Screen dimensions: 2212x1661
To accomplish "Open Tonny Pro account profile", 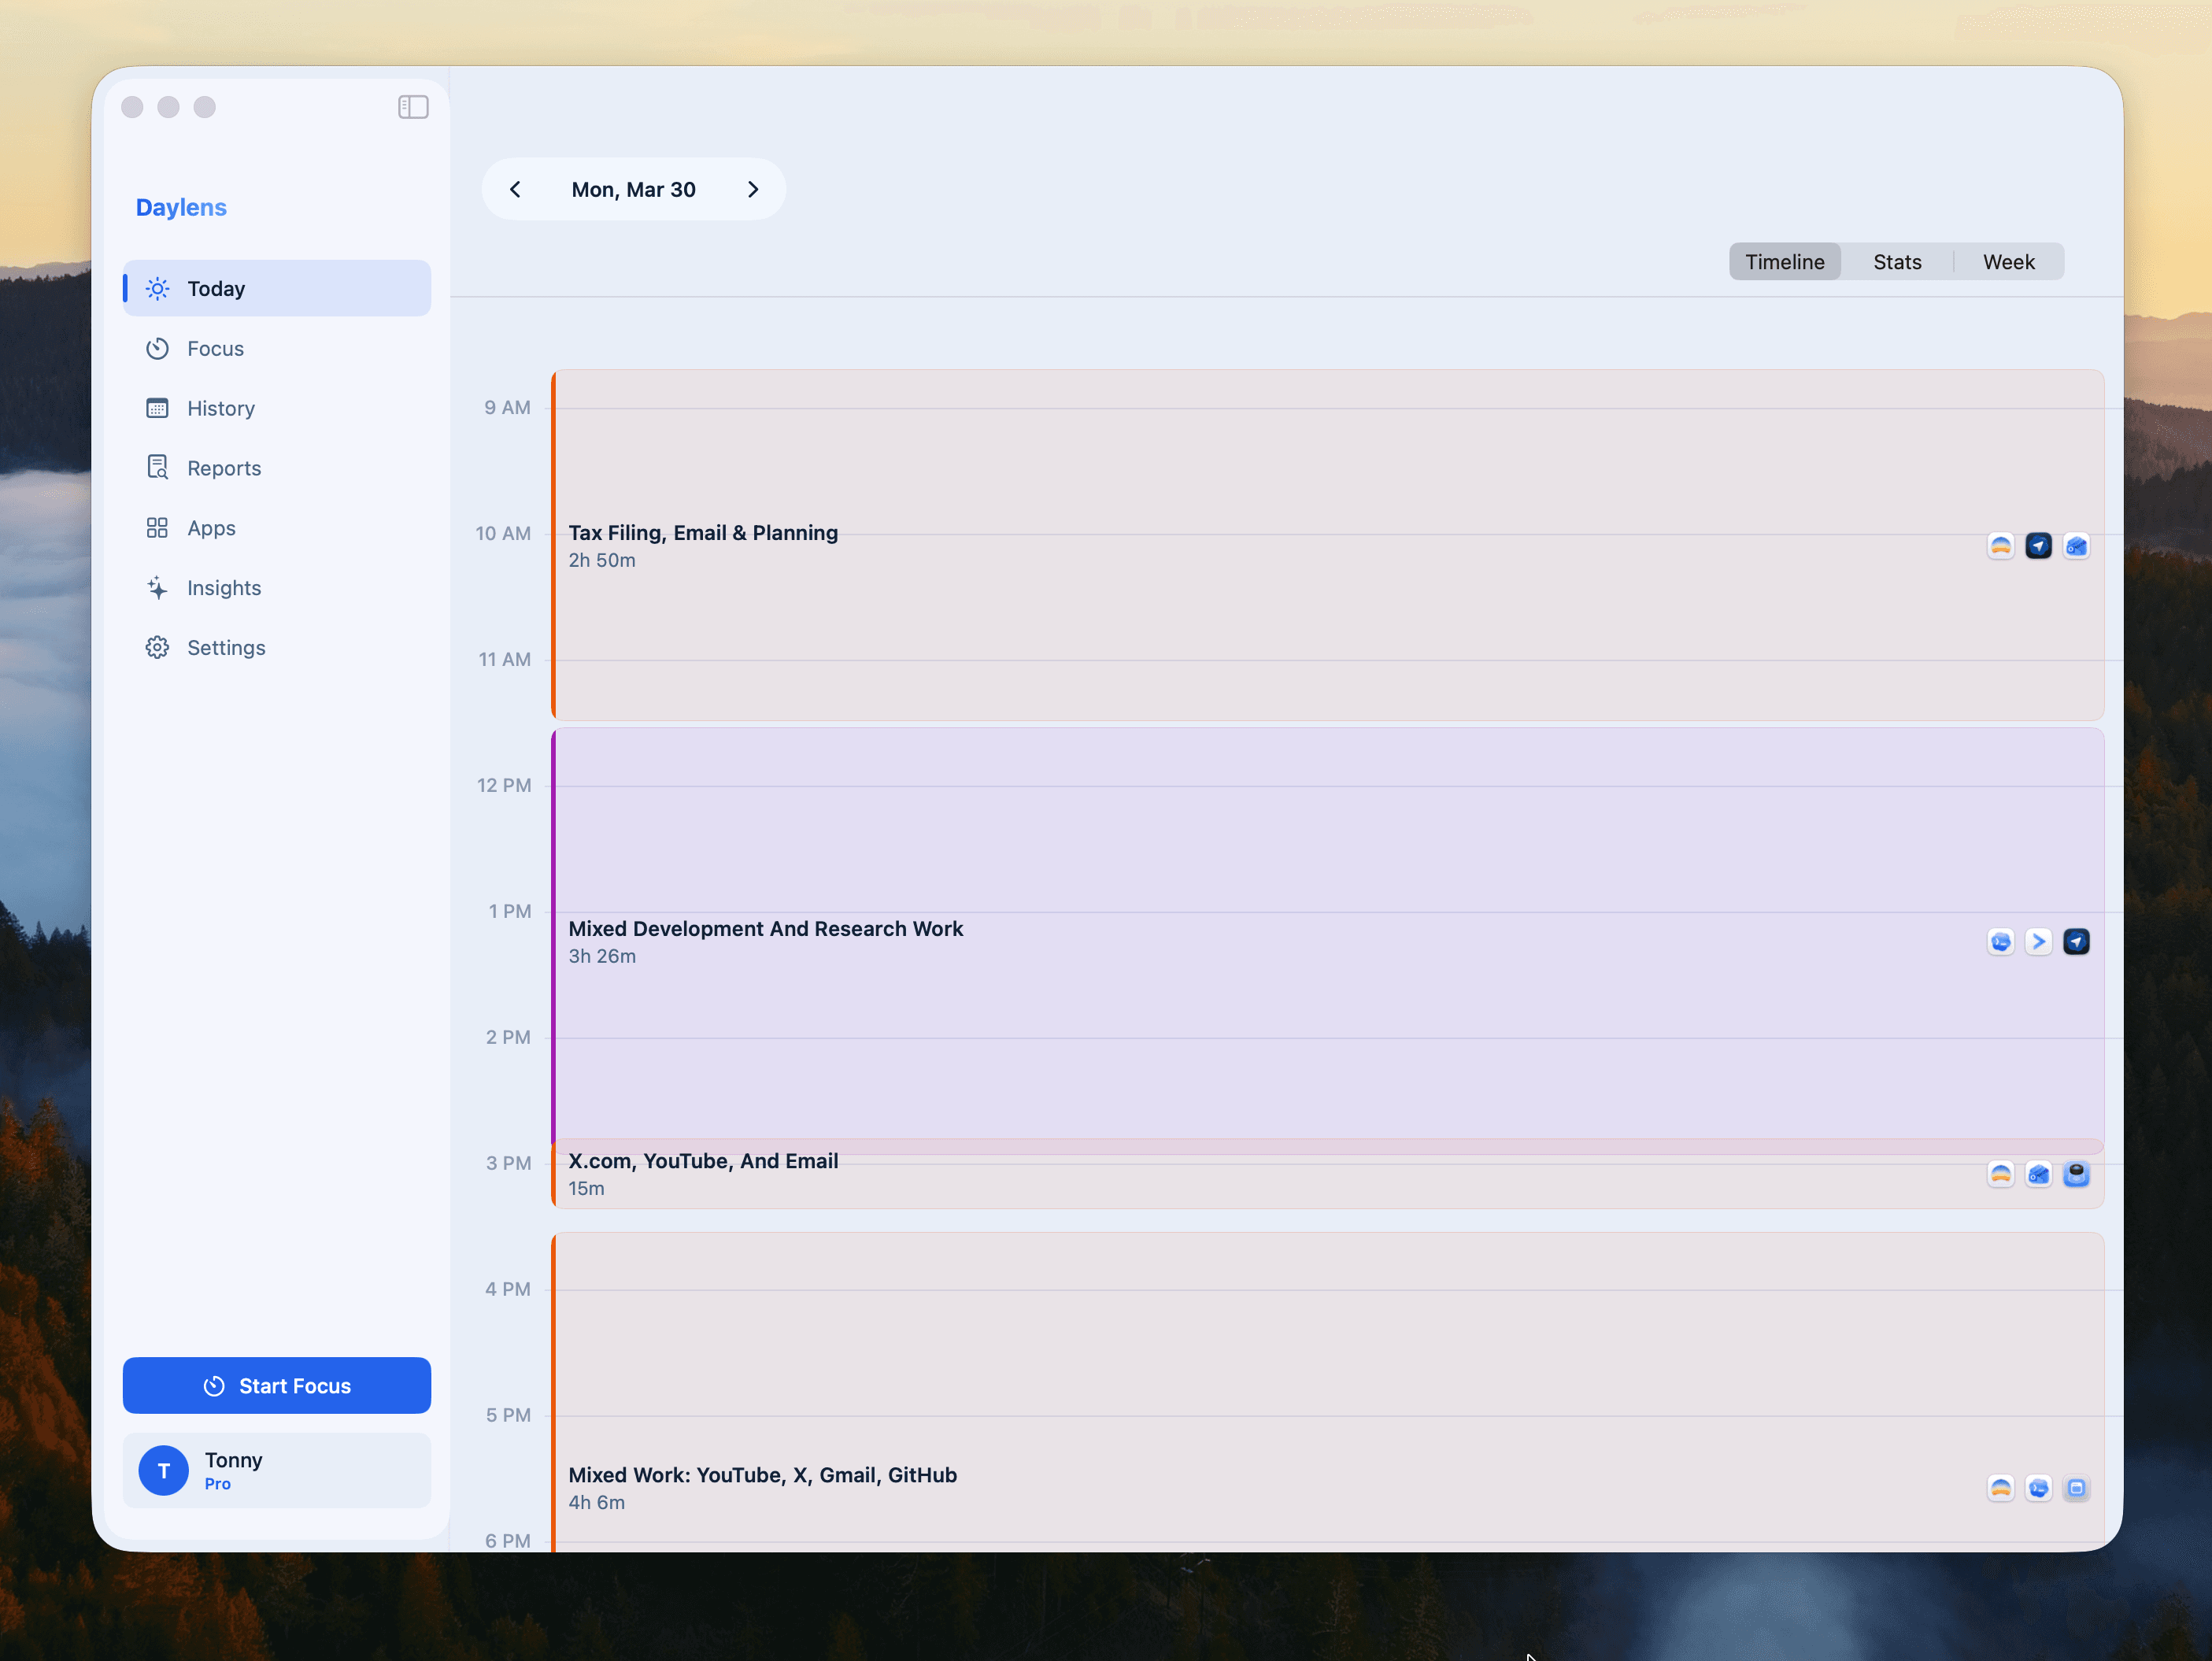I will (x=277, y=1471).
